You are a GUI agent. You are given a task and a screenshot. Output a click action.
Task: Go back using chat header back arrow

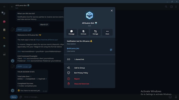(12, 7)
